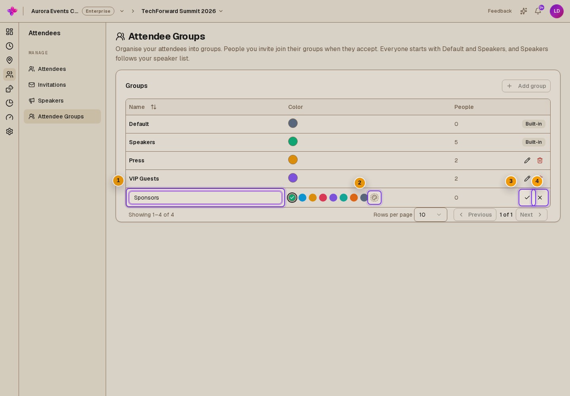Click the Built-in badge in the Default row
Screen dimensions: 570x396
534,124
